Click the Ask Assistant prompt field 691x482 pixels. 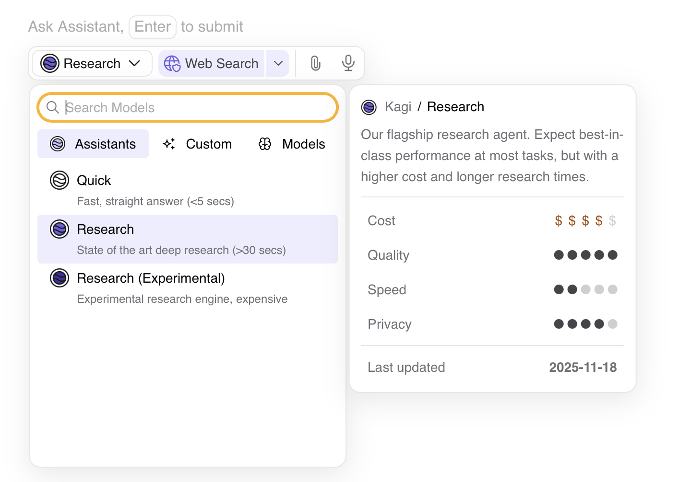point(136,26)
